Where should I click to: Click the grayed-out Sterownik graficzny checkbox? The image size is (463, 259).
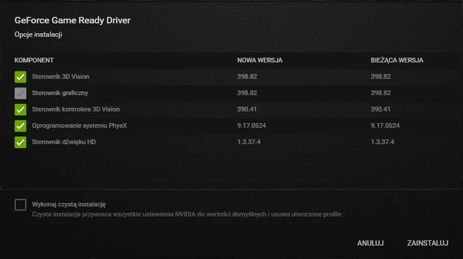point(20,93)
